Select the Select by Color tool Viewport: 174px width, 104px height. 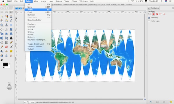(6, 16)
